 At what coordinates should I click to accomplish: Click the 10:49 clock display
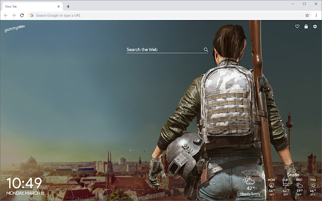[24, 183]
